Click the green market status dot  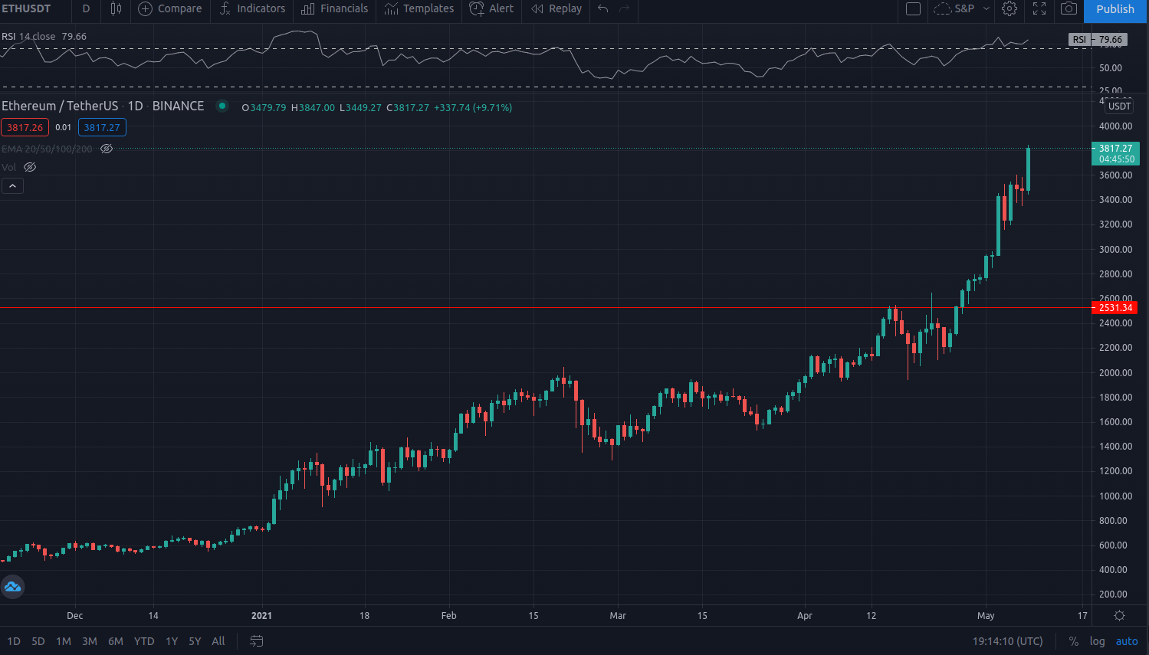(222, 106)
